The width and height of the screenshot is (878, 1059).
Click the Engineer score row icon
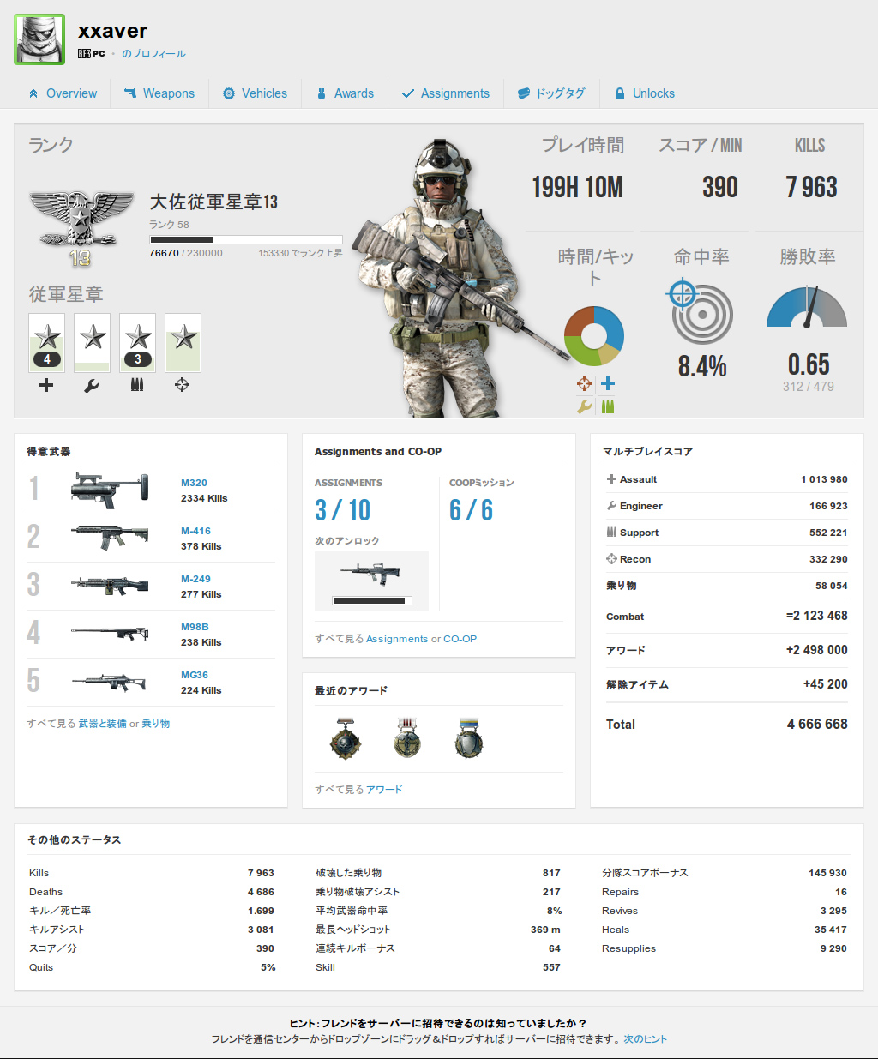[611, 506]
